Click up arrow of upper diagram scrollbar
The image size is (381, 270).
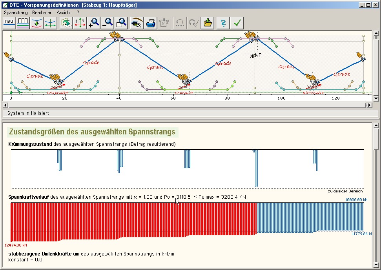click(376, 34)
